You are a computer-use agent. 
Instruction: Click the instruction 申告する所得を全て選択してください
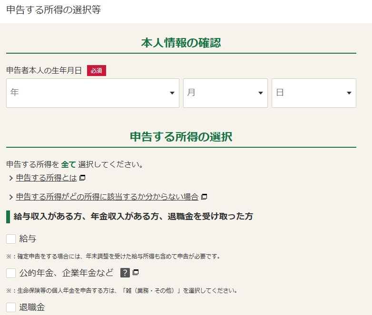point(75,164)
